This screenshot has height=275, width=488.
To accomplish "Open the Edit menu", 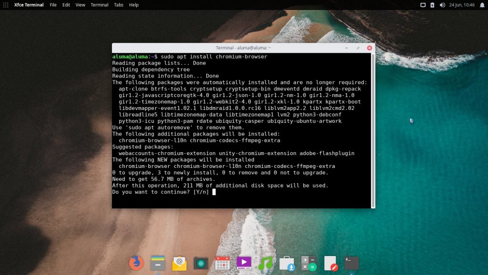I will point(66,5).
